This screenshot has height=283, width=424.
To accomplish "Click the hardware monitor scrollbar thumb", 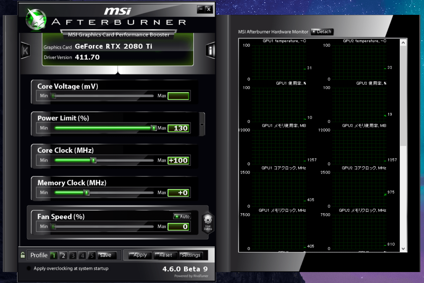I will pos(403,96).
